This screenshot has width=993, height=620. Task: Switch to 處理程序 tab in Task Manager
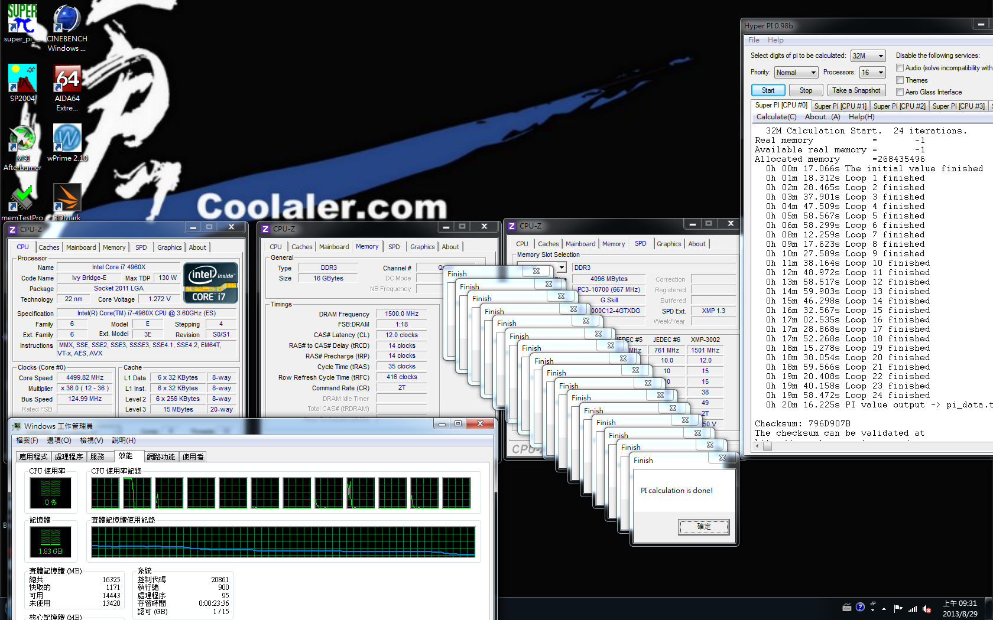tap(69, 457)
